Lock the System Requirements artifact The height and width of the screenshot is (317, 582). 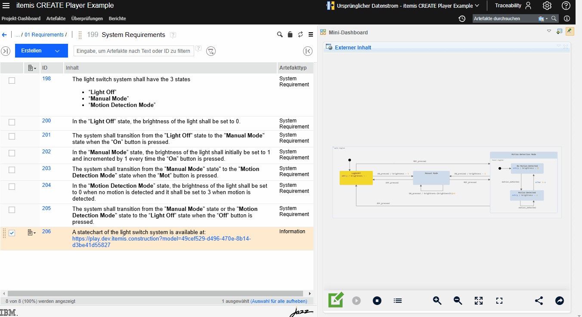point(290,34)
